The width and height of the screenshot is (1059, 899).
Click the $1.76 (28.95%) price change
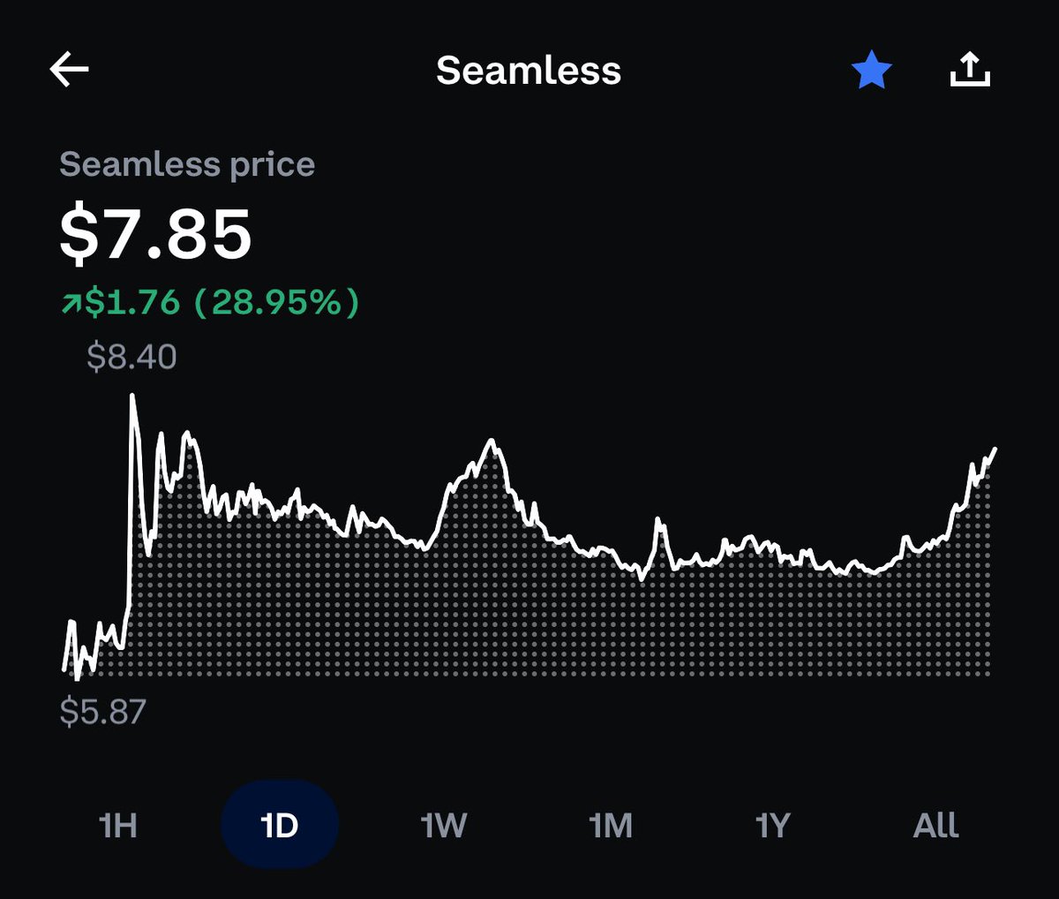click(x=210, y=302)
